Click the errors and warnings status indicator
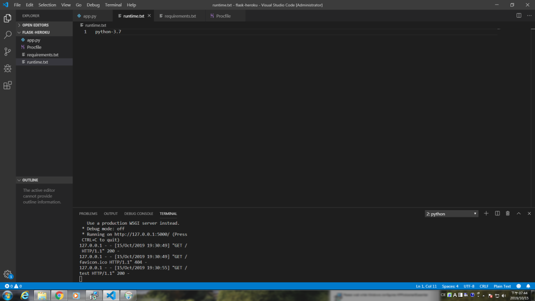This screenshot has height=301, width=535. 13,286
